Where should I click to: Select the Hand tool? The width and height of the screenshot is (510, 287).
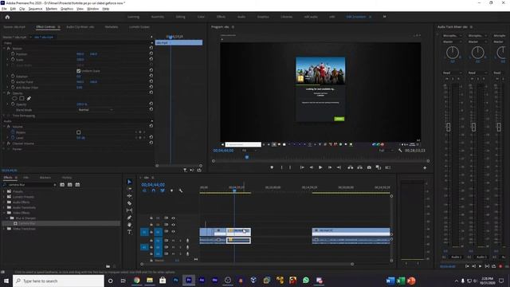[129, 225]
